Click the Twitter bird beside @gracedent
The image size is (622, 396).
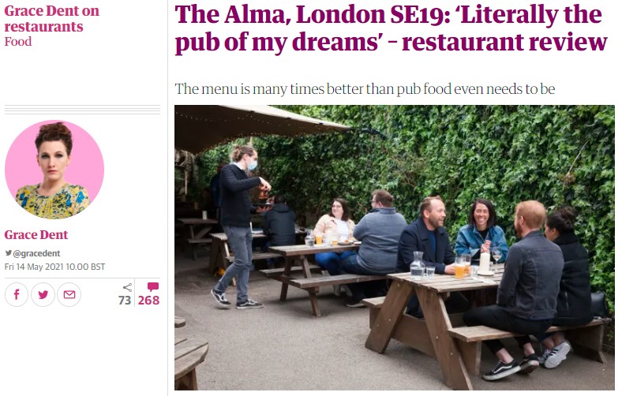[x=9, y=253]
